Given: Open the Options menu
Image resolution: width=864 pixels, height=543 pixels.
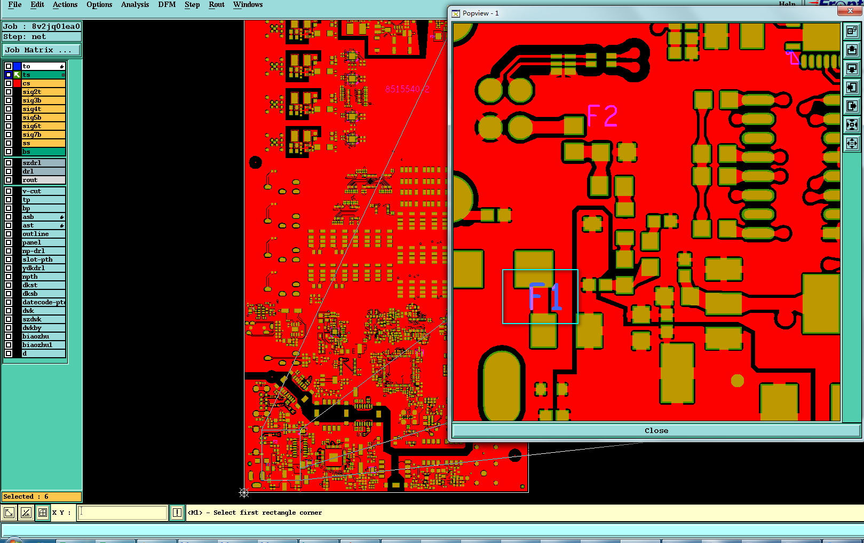Looking at the screenshot, I should pyautogui.click(x=99, y=4).
